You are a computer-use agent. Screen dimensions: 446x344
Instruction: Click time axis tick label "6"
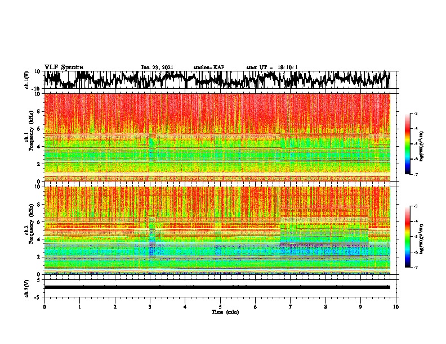255,307
